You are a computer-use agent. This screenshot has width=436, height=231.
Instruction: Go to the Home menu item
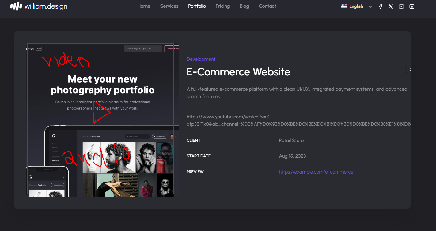pos(144,6)
